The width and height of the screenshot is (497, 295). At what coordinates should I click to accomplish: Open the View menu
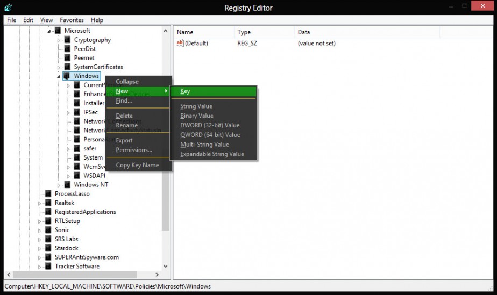(x=46, y=20)
